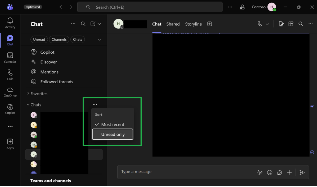Expand calling options dropdown
This screenshot has width=317, height=187.
tap(267, 24)
